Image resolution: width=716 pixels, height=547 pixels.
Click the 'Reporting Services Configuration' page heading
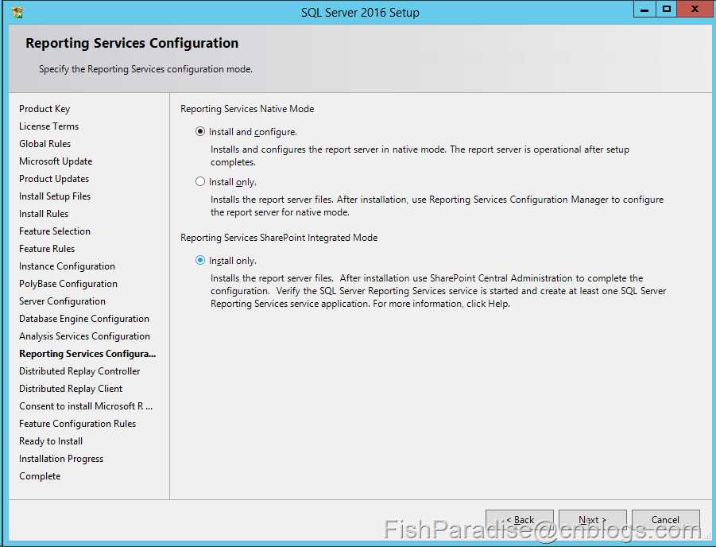pos(132,43)
